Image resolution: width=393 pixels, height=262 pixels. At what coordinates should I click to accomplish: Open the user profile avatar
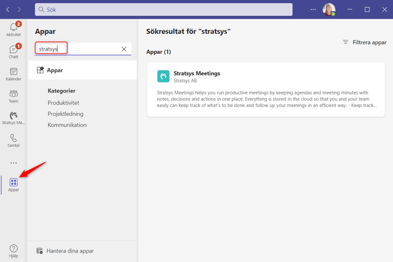[329, 9]
